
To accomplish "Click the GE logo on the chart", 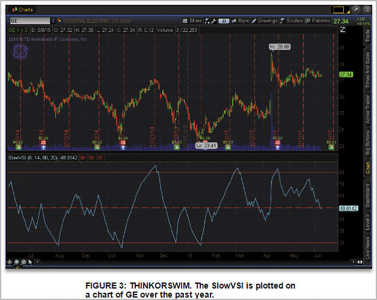I will pos(21,51).
